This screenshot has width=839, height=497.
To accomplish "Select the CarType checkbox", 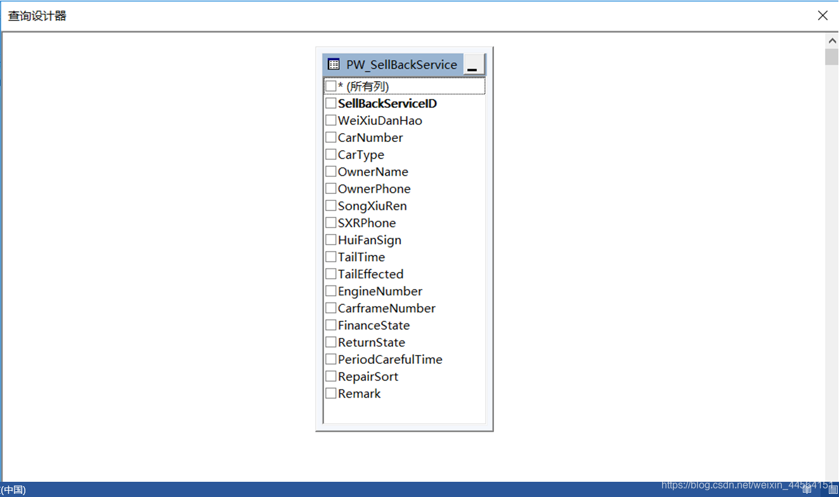I will pos(331,154).
